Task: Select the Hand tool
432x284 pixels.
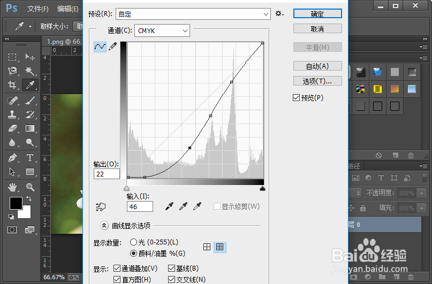Action: (12, 187)
